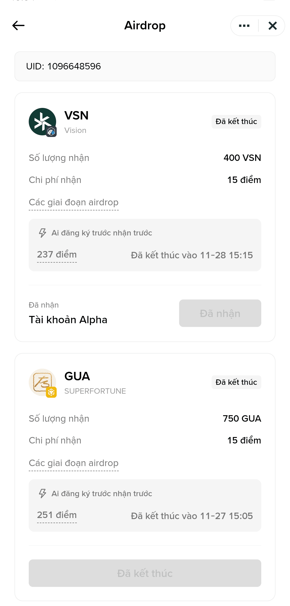Image resolution: width=290 pixels, height=606 pixels.
Task: Tap the Arbitrum chain badge on VSN logo
Action: point(51,132)
